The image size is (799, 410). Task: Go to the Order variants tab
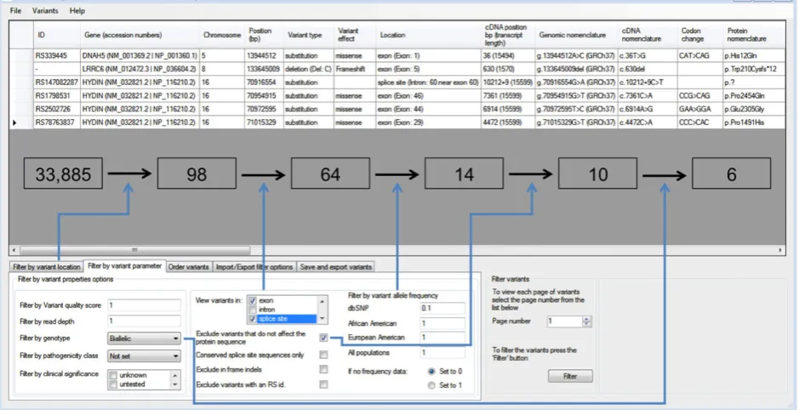coord(189,267)
